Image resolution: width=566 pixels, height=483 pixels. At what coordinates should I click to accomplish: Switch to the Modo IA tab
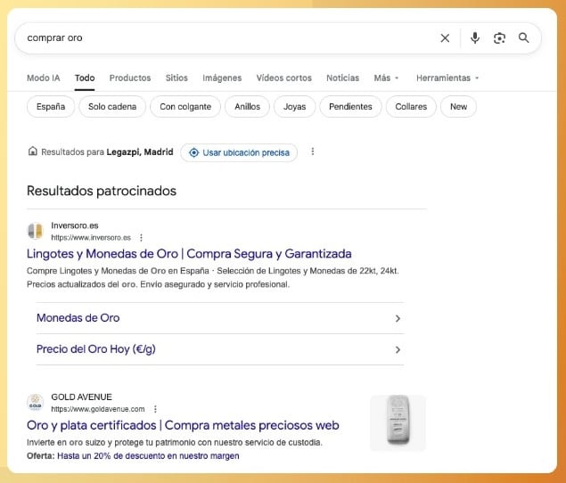[x=44, y=78]
